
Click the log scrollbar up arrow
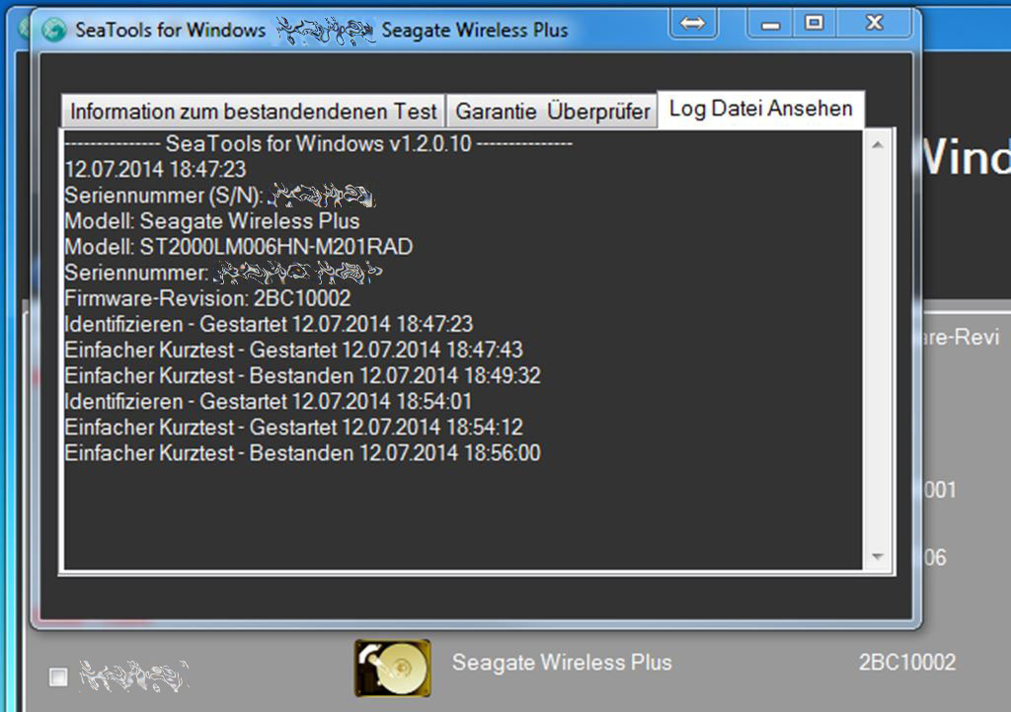point(878,145)
